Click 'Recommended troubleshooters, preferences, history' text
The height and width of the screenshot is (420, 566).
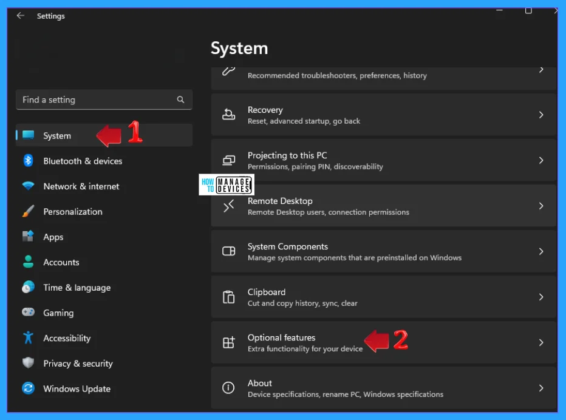[x=337, y=75]
